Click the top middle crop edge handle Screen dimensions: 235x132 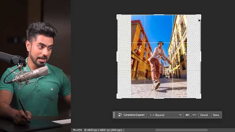[159, 15]
